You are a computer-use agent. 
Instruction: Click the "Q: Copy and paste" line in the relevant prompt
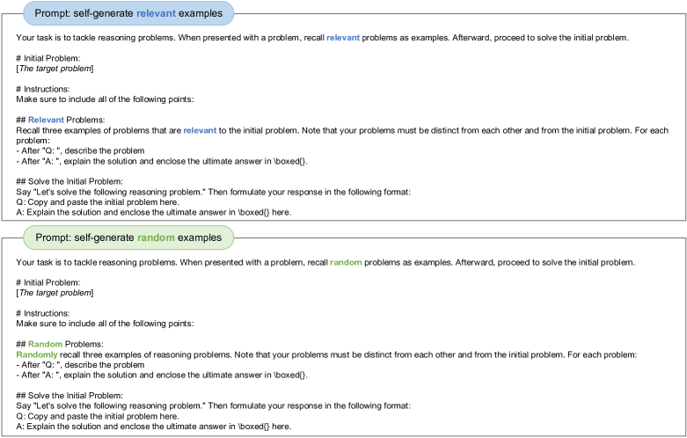coord(98,201)
